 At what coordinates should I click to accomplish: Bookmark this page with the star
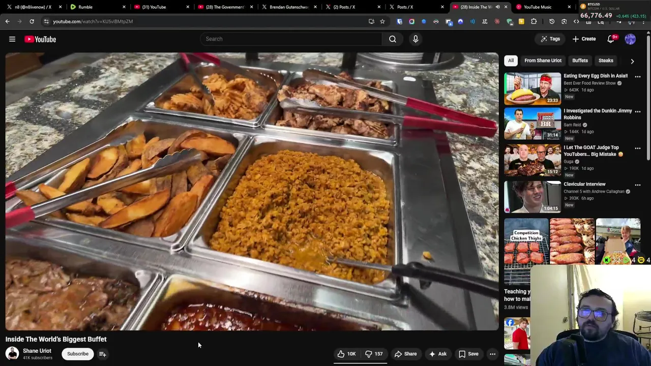(382, 21)
